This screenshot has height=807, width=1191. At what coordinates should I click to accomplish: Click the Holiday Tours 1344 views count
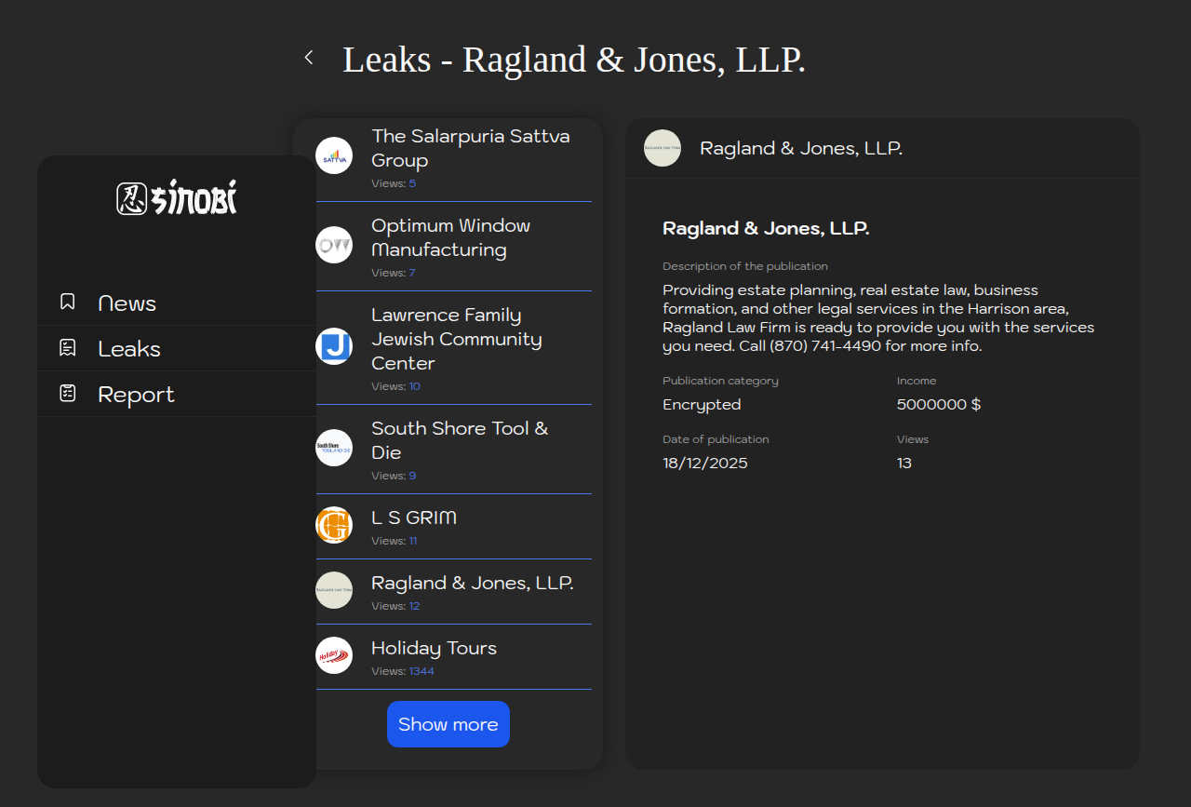coord(422,671)
